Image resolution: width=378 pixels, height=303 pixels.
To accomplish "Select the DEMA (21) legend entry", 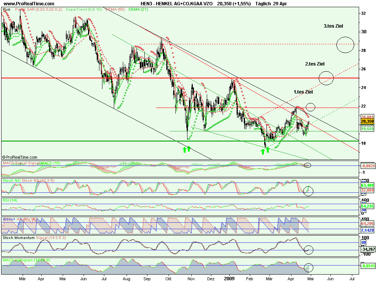I will coord(138,9).
